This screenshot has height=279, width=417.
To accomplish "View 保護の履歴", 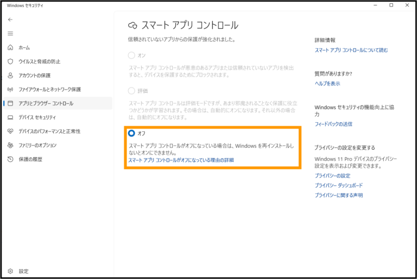I will pyautogui.click(x=58, y=160).
